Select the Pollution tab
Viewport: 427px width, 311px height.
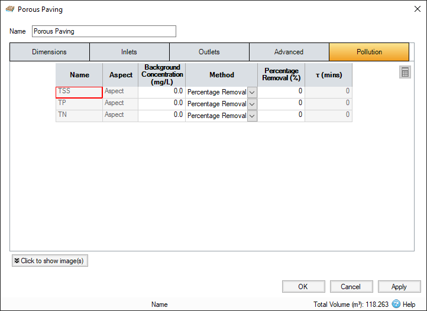[x=369, y=52]
